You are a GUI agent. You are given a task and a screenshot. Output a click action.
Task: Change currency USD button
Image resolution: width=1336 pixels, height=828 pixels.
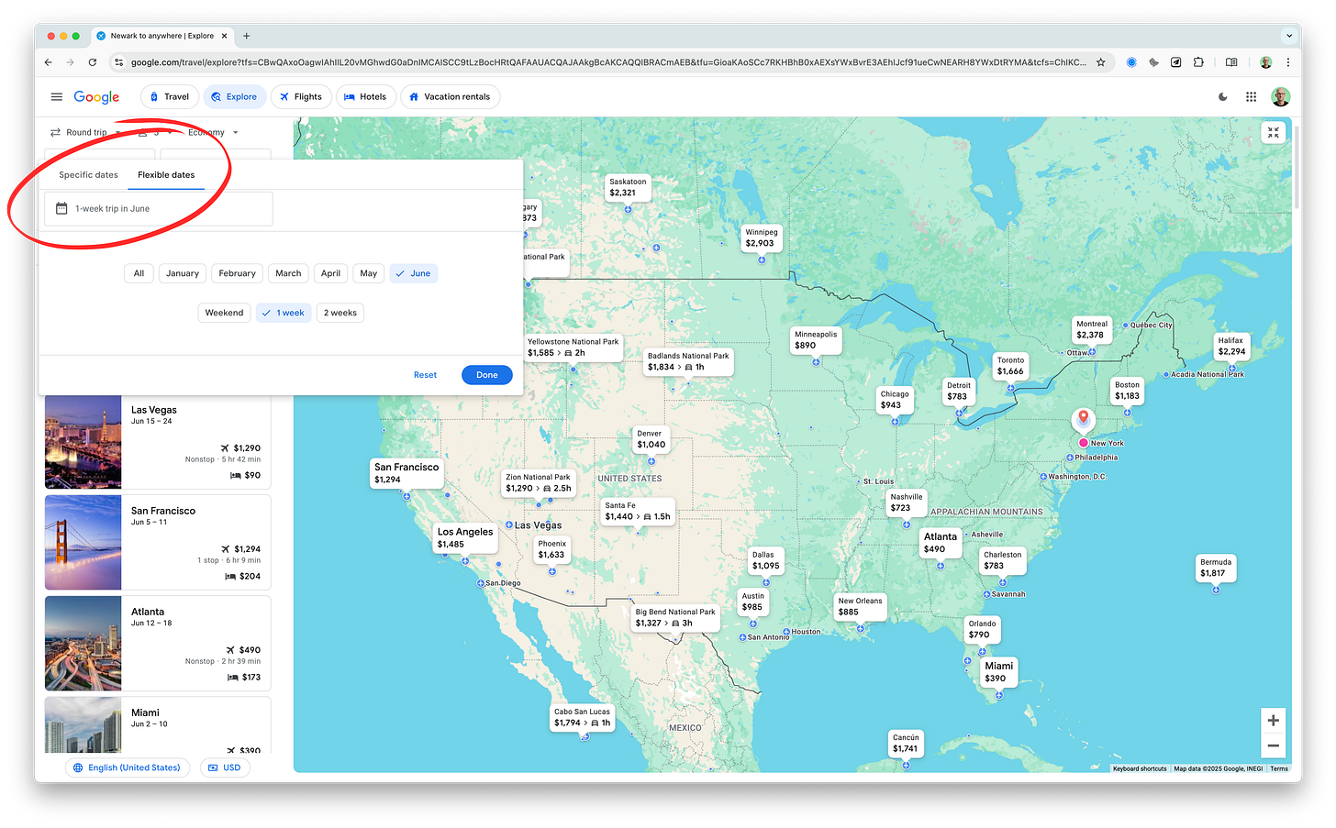click(224, 767)
